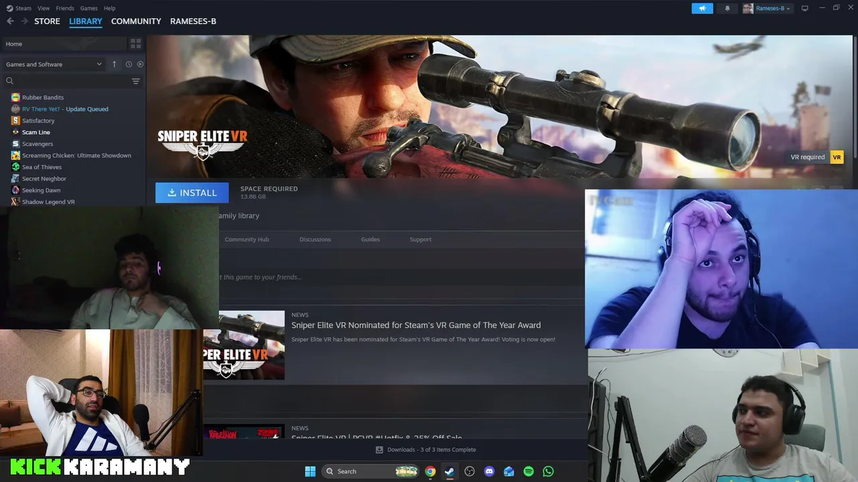
Task: Click the Rameses-B avatar picture
Action: [x=748, y=8]
